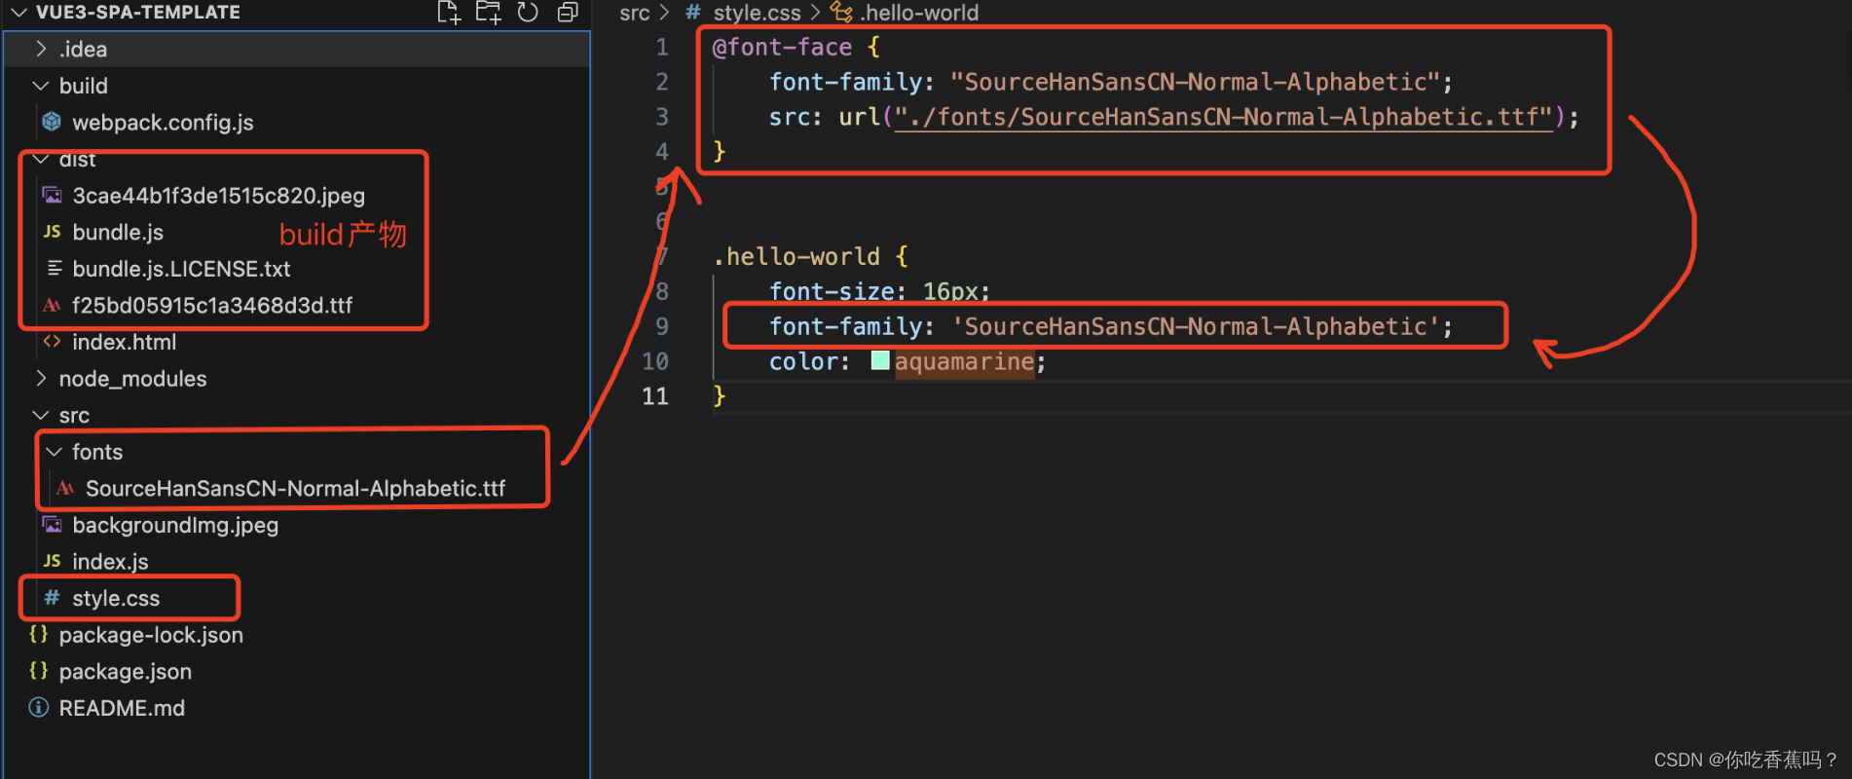The height and width of the screenshot is (779, 1852).
Task: Open the bundle.js file
Action: point(118,232)
